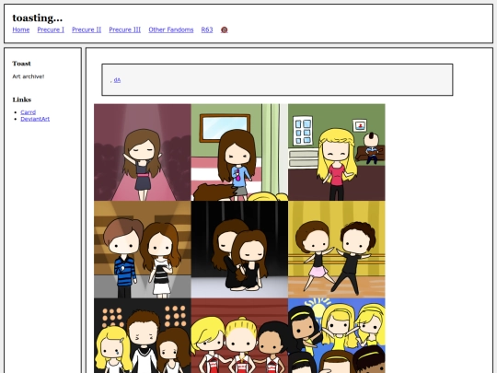
Task: Open thumbnail of girls in yellow with sun
Action: (x=337, y=335)
